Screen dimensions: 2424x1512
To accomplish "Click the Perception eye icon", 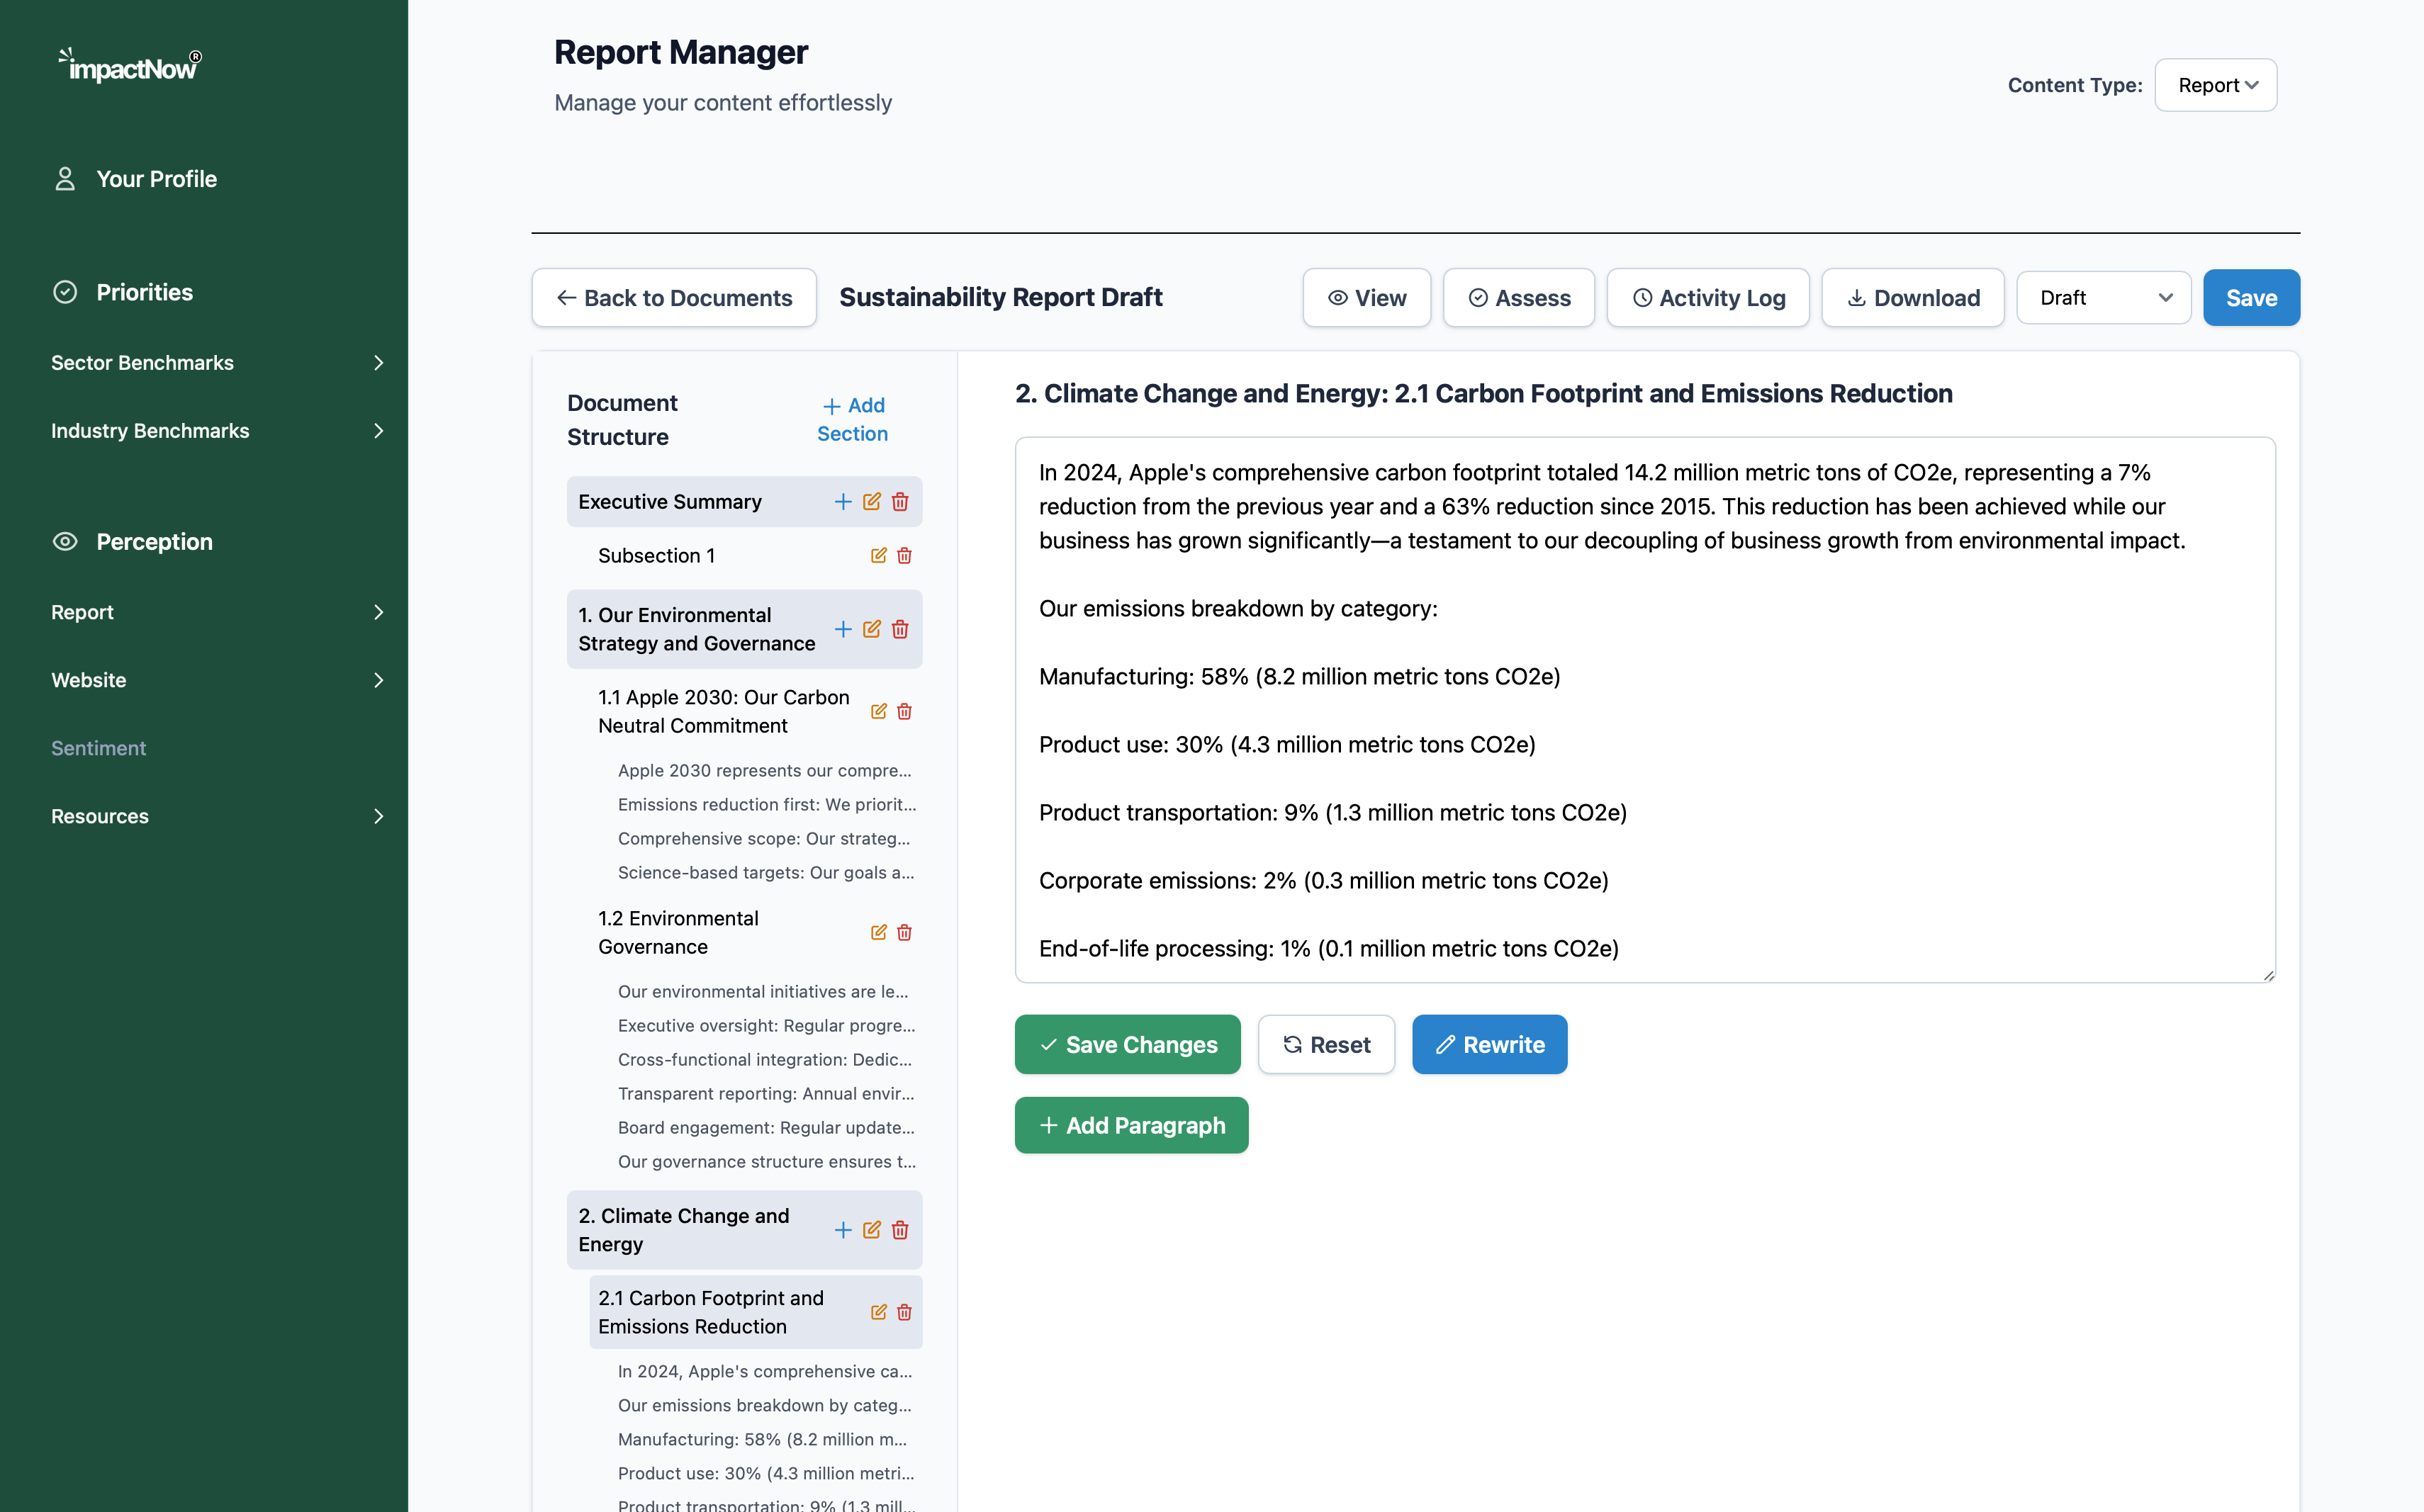I will (x=65, y=542).
